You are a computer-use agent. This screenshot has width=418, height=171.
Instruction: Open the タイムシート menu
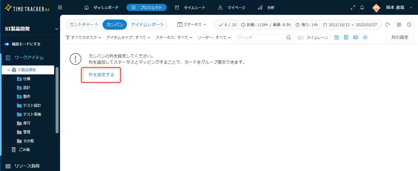(x=190, y=8)
